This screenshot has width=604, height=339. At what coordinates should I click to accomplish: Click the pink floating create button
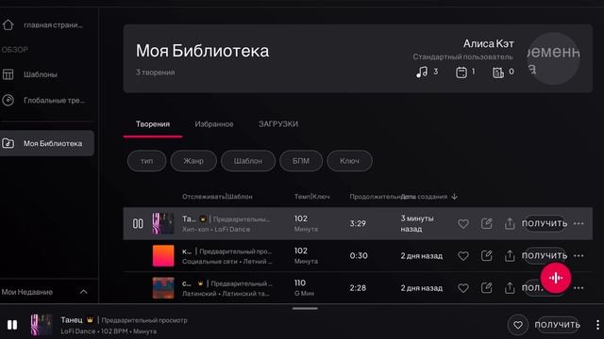coord(556,278)
